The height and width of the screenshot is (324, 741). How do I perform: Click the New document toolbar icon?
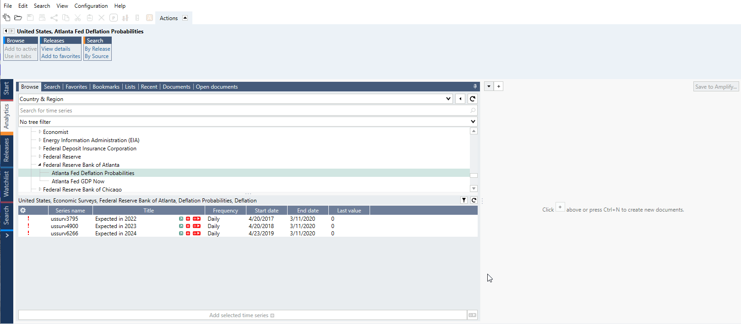6,17
